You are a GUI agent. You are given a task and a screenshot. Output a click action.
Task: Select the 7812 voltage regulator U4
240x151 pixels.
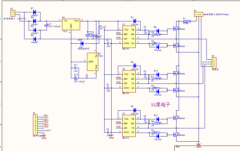click(x=71, y=24)
